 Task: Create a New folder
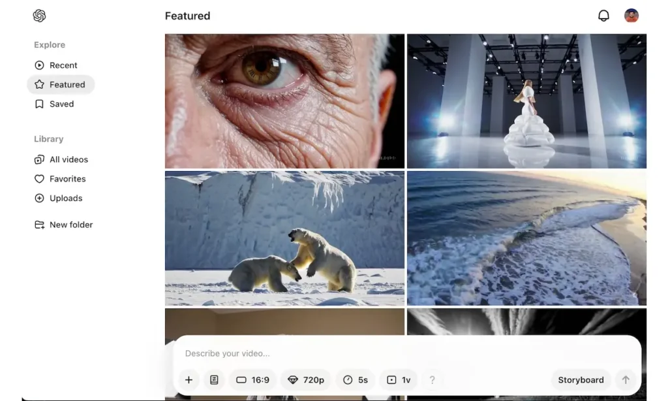tap(70, 224)
